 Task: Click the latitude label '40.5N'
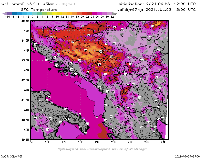click(25, 120)
